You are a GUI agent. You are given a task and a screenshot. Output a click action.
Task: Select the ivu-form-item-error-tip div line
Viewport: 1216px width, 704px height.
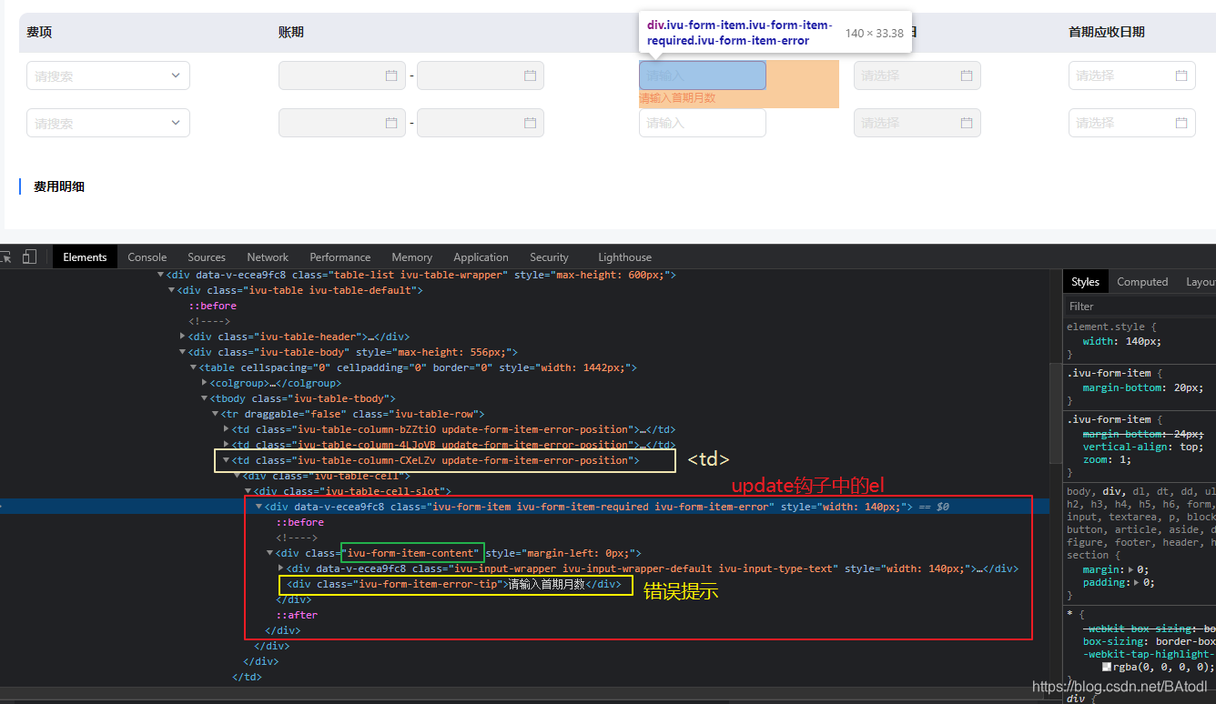point(454,584)
